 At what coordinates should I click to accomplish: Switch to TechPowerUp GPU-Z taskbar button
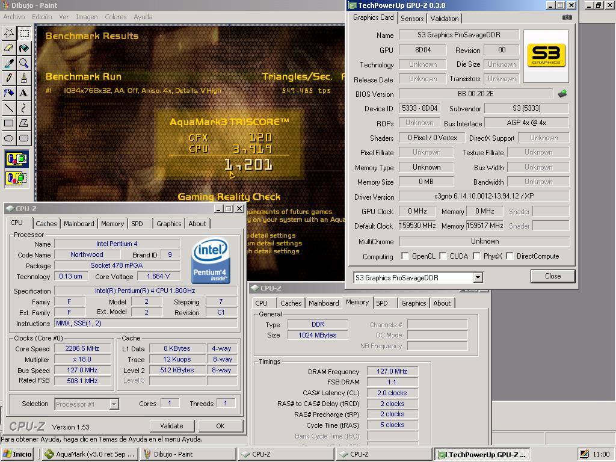(x=482, y=454)
